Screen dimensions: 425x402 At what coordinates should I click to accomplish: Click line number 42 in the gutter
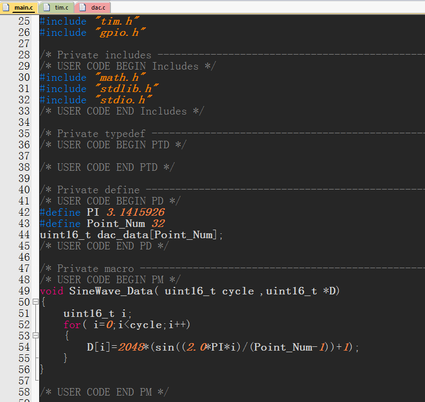(24, 212)
